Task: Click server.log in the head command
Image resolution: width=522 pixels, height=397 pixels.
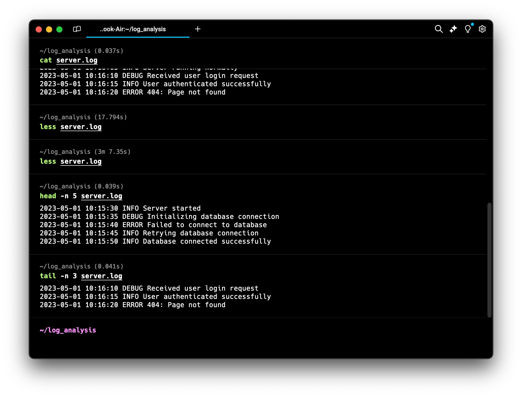Action: pos(101,196)
